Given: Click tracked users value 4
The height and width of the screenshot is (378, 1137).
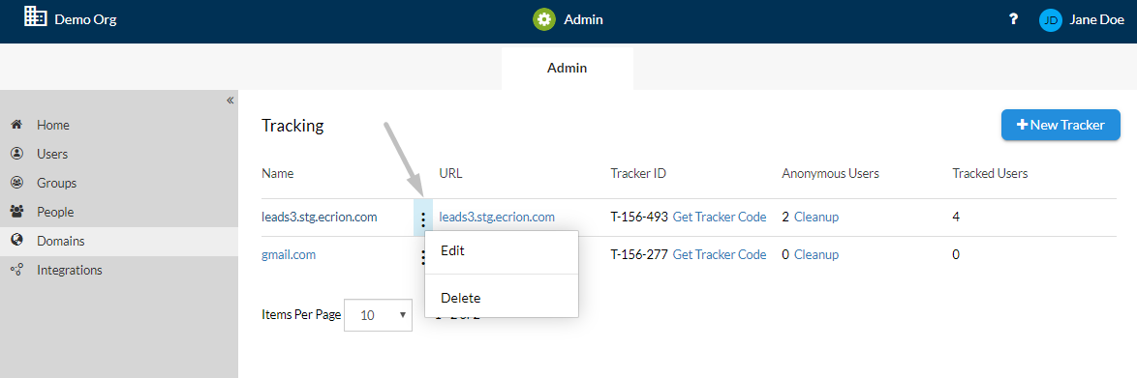Looking at the screenshot, I should [956, 217].
